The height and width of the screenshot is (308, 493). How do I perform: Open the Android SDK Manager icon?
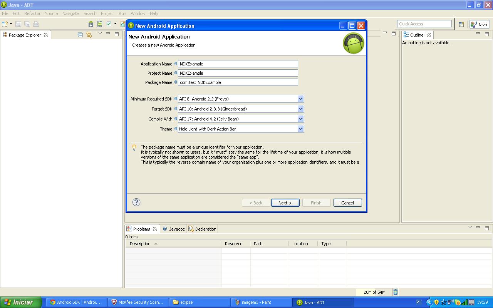(x=91, y=24)
